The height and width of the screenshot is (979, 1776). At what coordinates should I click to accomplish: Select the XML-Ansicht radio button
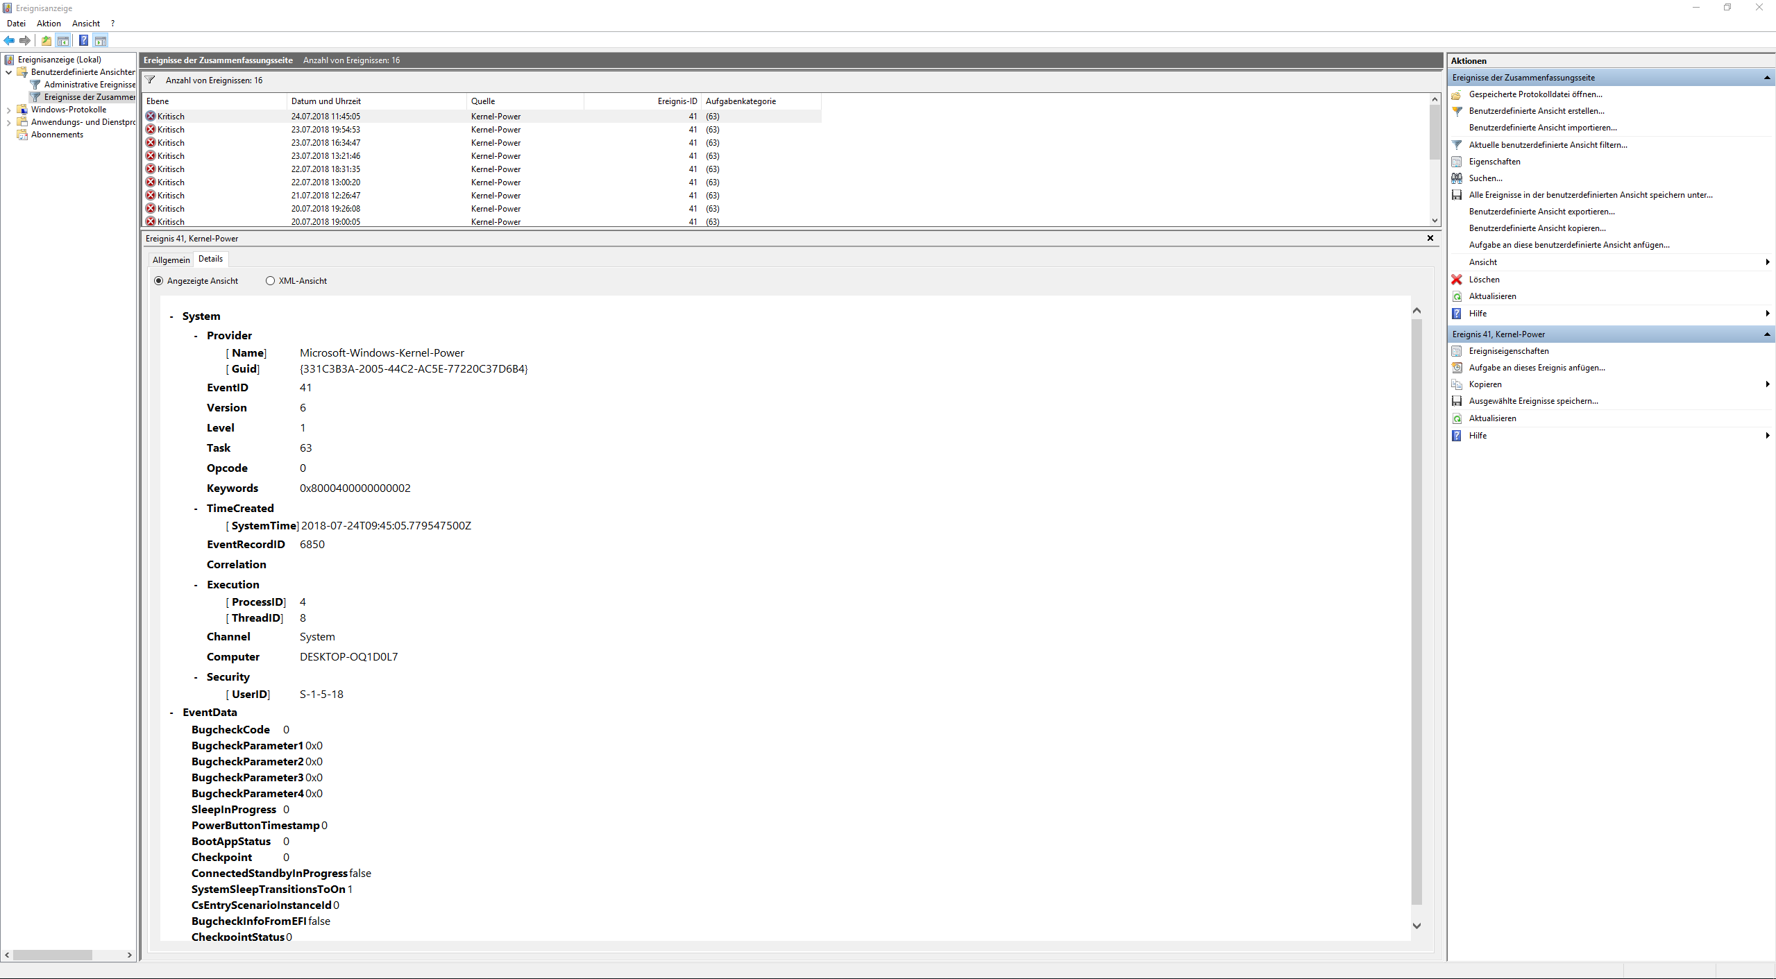pyautogui.click(x=270, y=281)
